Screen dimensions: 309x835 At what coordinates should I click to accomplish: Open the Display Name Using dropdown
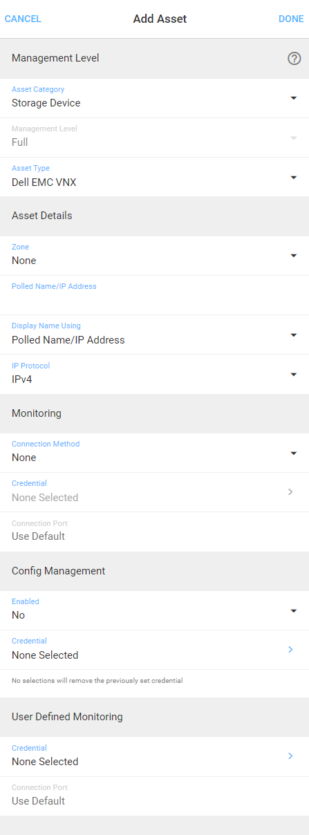[154, 335]
